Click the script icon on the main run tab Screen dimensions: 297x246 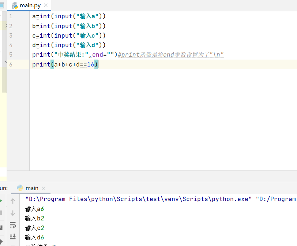[x=20, y=188]
